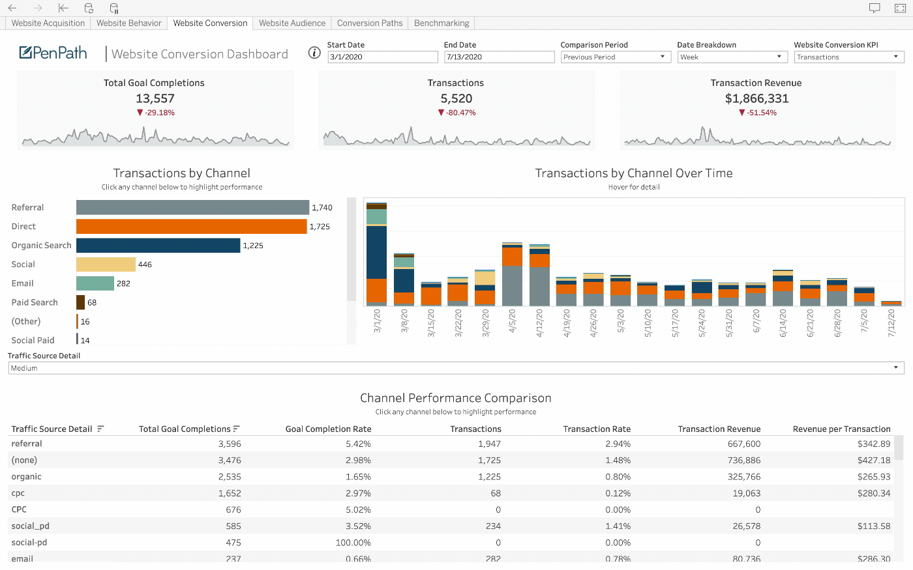Click the Transaction Revenue sparkline

pyautogui.click(x=757, y=137)
